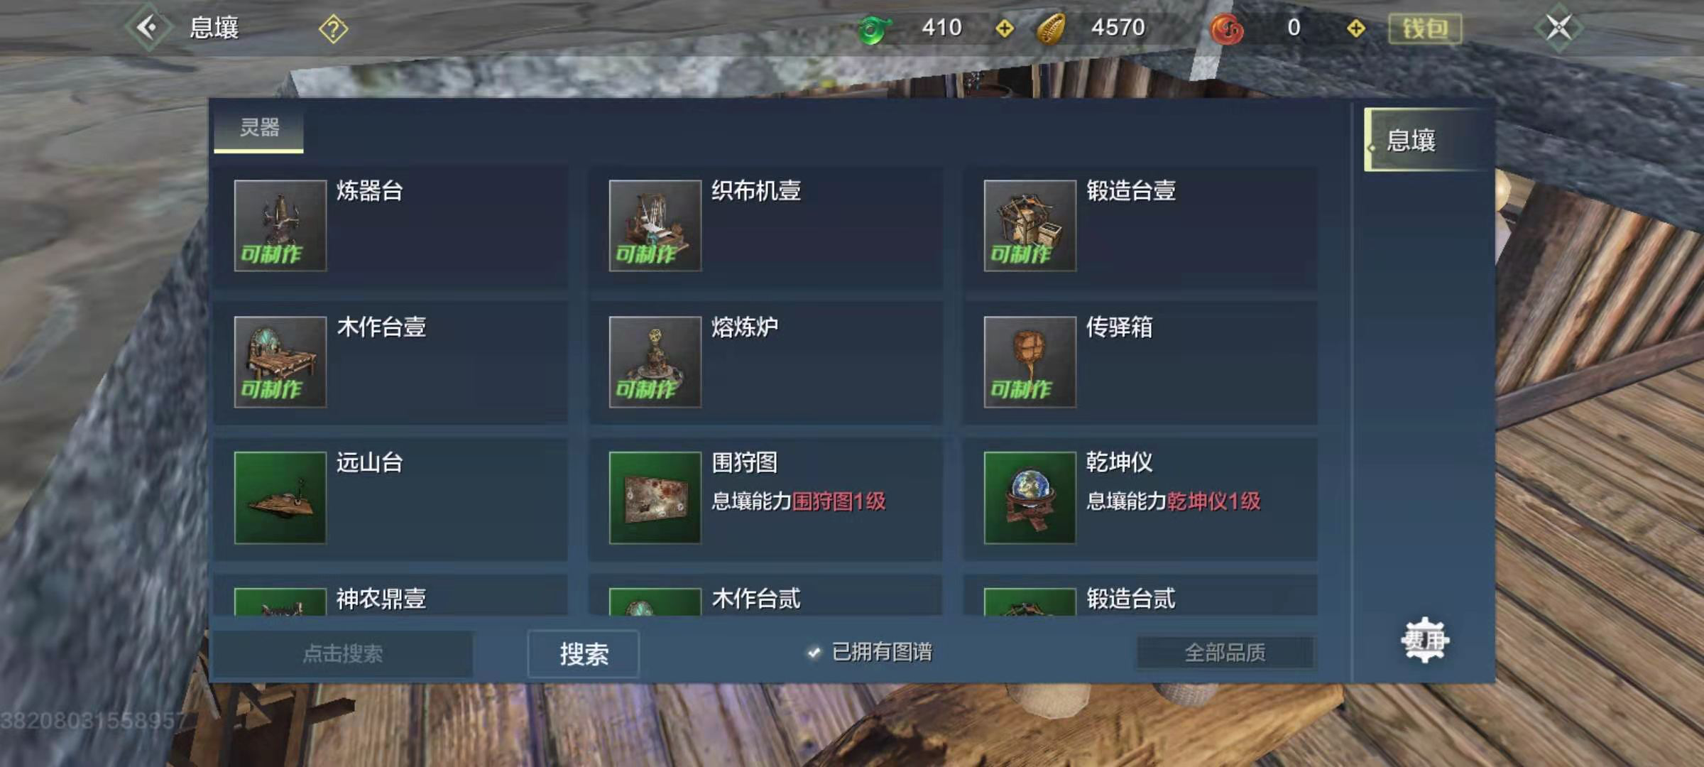Image resolution: width=1704 pixels, height=767 pixels.
Task: Select the 织布机壹 loom icon
Action: pyautogui.click(x=655, y=225)
